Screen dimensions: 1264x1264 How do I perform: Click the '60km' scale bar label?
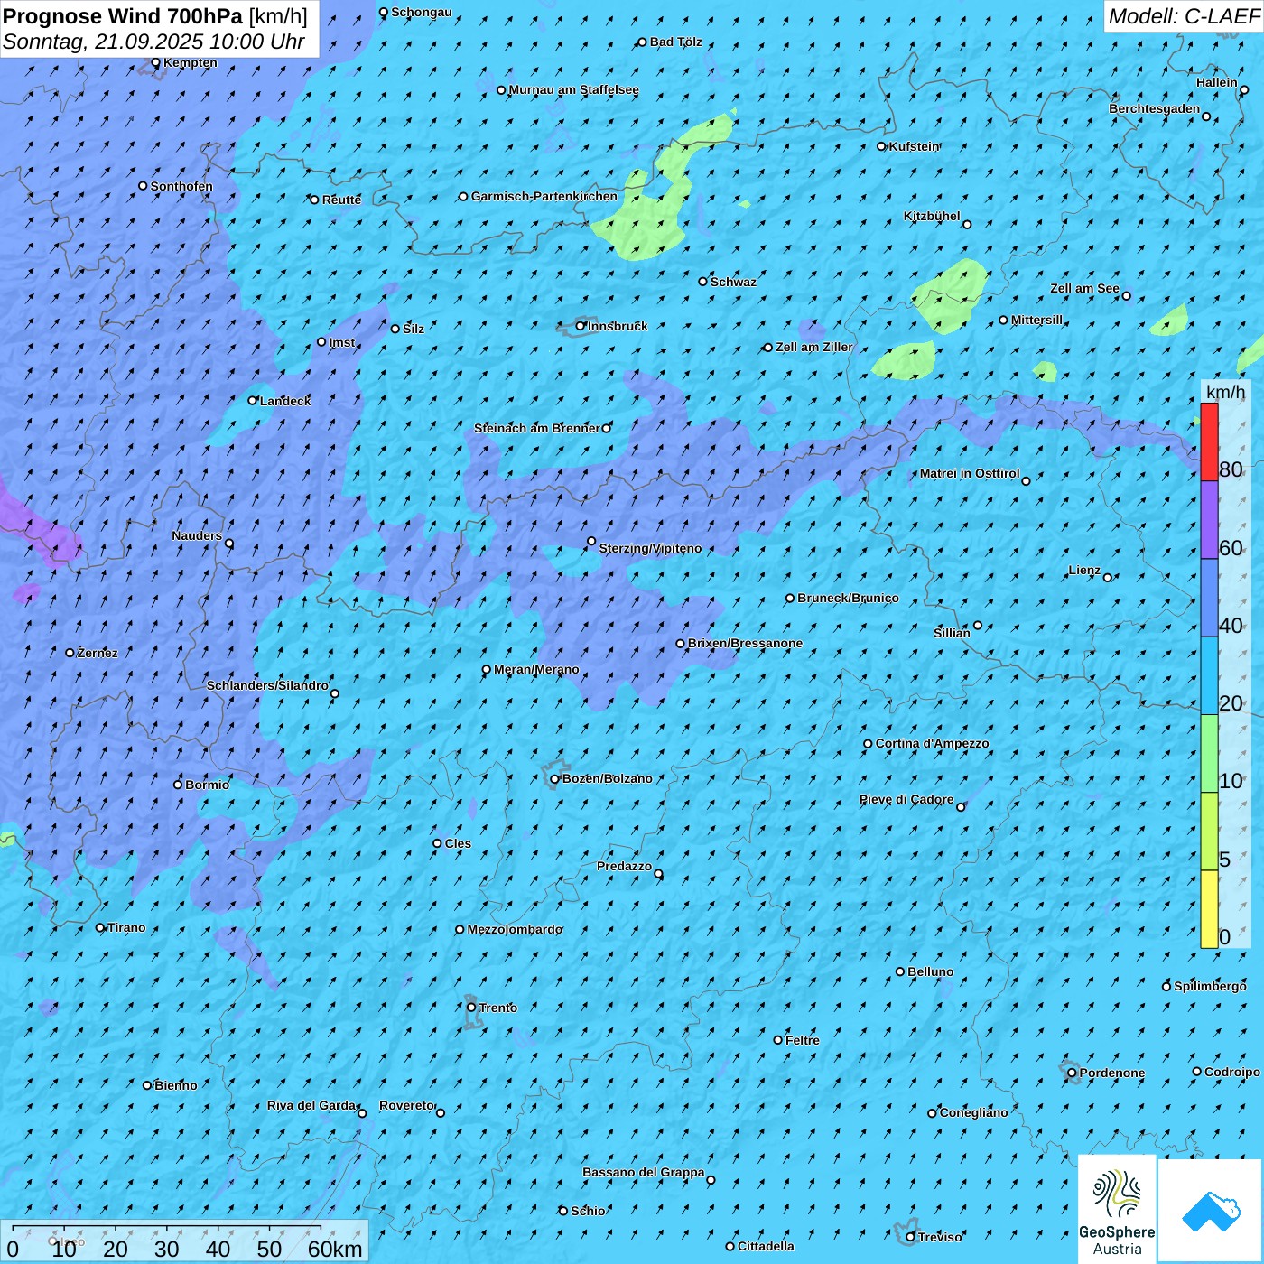[335, 1249]
